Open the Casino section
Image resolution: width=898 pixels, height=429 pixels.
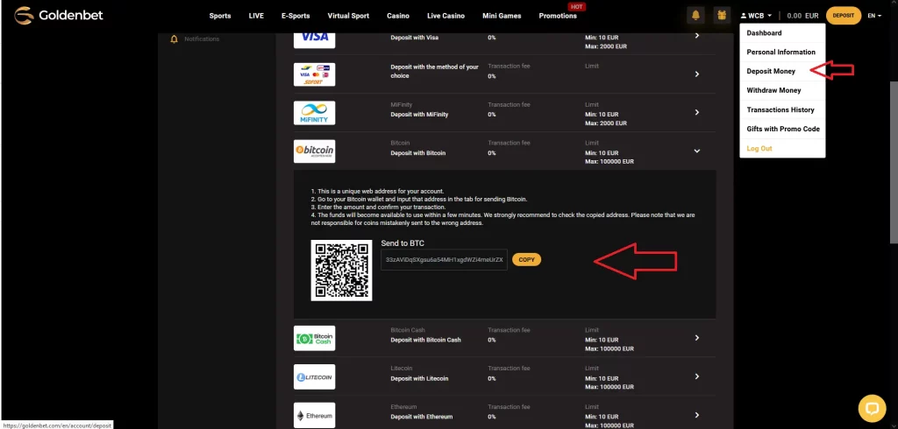[x=398, y=16]
